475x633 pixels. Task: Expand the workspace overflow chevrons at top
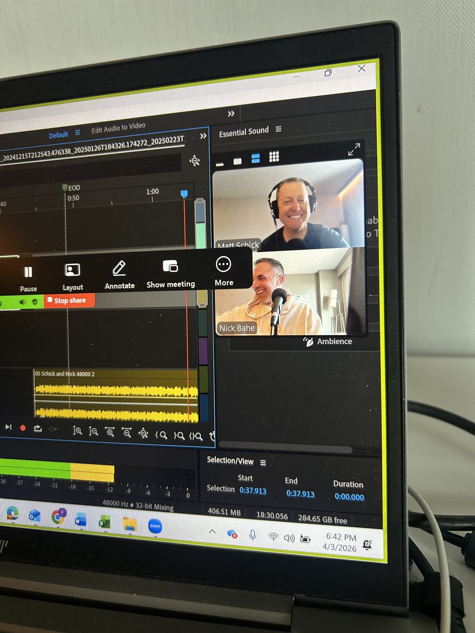click(231, 113)
